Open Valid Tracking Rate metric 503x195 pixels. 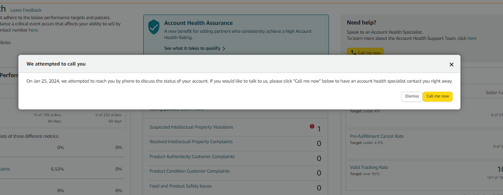pyautogui.click(x=369, y=167)
